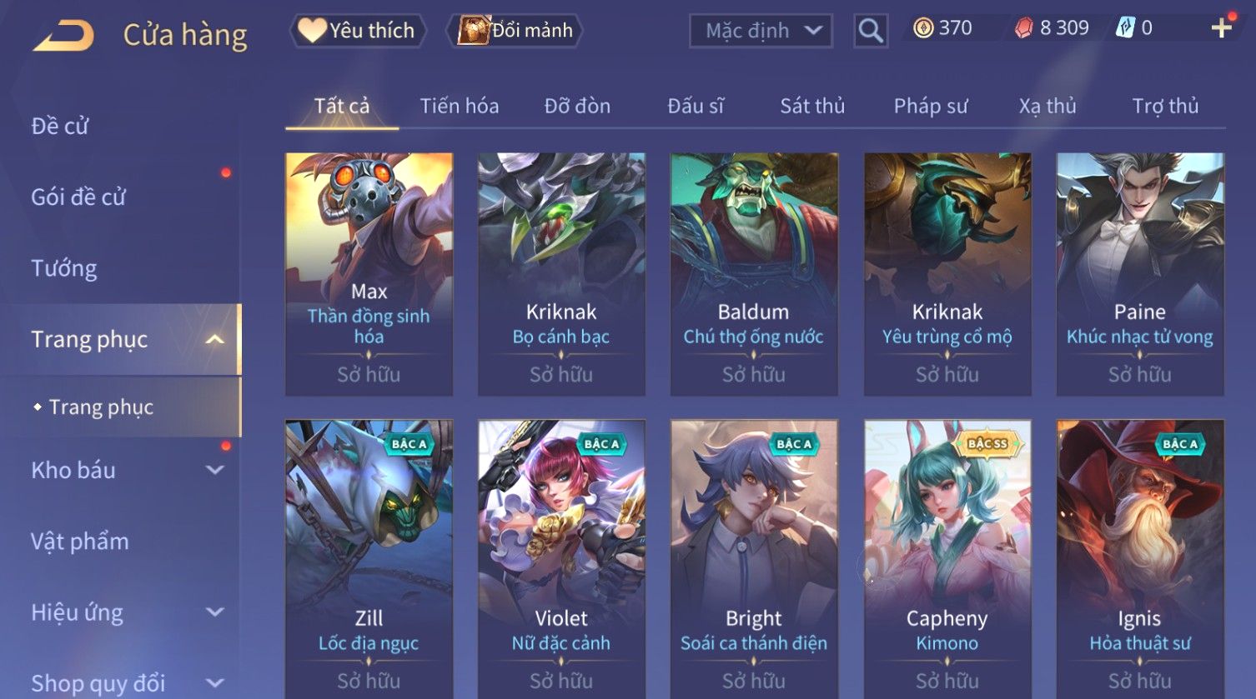Select the Paine Khúc nhạc tử vong card
Viewport: 1256px width, 699px height.
(x=1140, y=274)
